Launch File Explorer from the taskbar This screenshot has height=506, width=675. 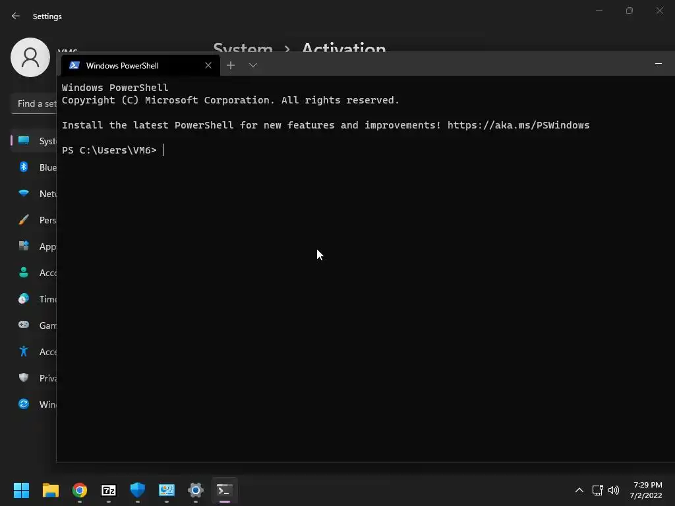(50, 490)
